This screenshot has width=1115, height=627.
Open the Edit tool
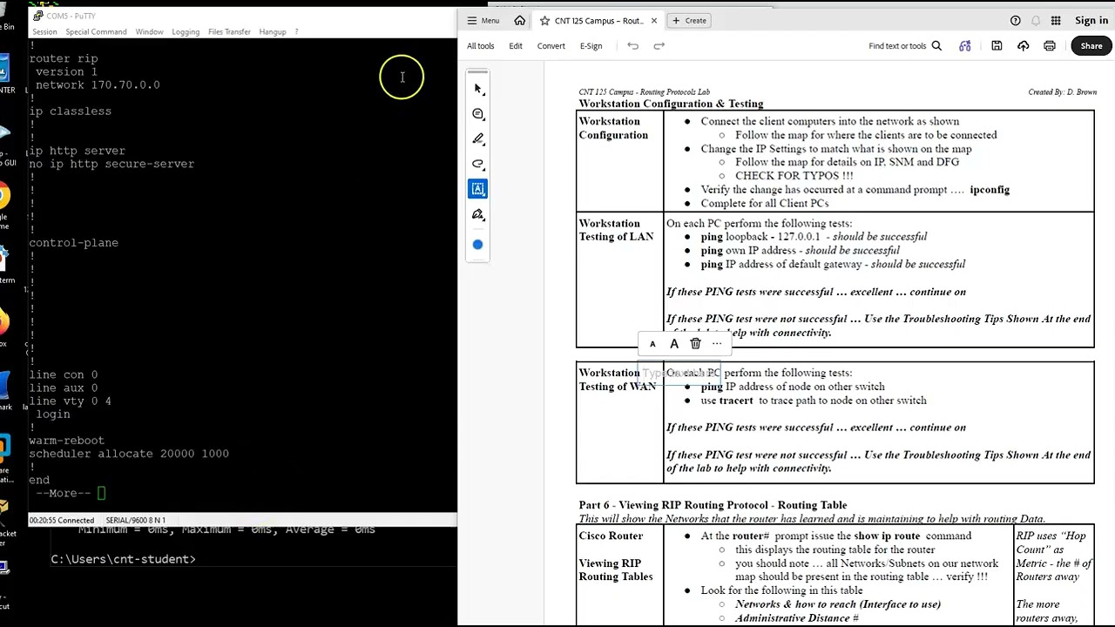[516, 46]
